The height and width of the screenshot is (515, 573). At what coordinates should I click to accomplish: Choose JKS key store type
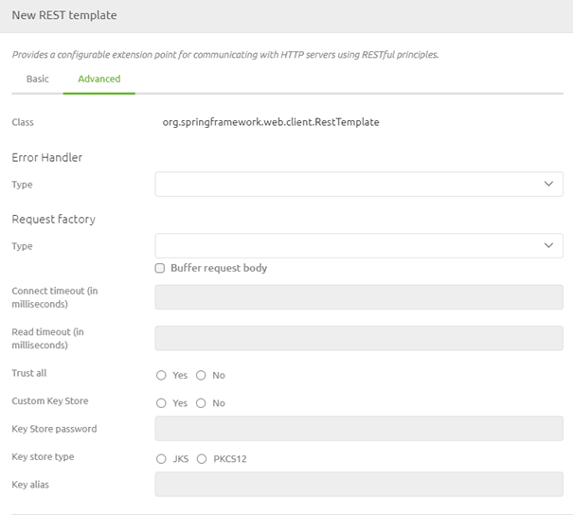[161, 459]
